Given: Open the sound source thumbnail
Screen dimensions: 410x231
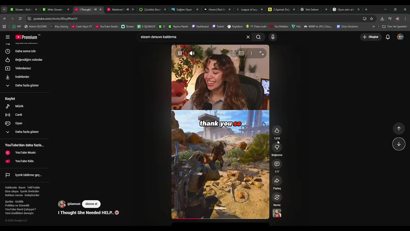Looking at the screenshot, I should pyautogui.click(x=277, y=213).
